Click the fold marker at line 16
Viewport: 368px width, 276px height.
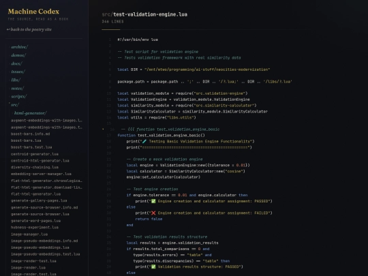click(x=103, y=129)
